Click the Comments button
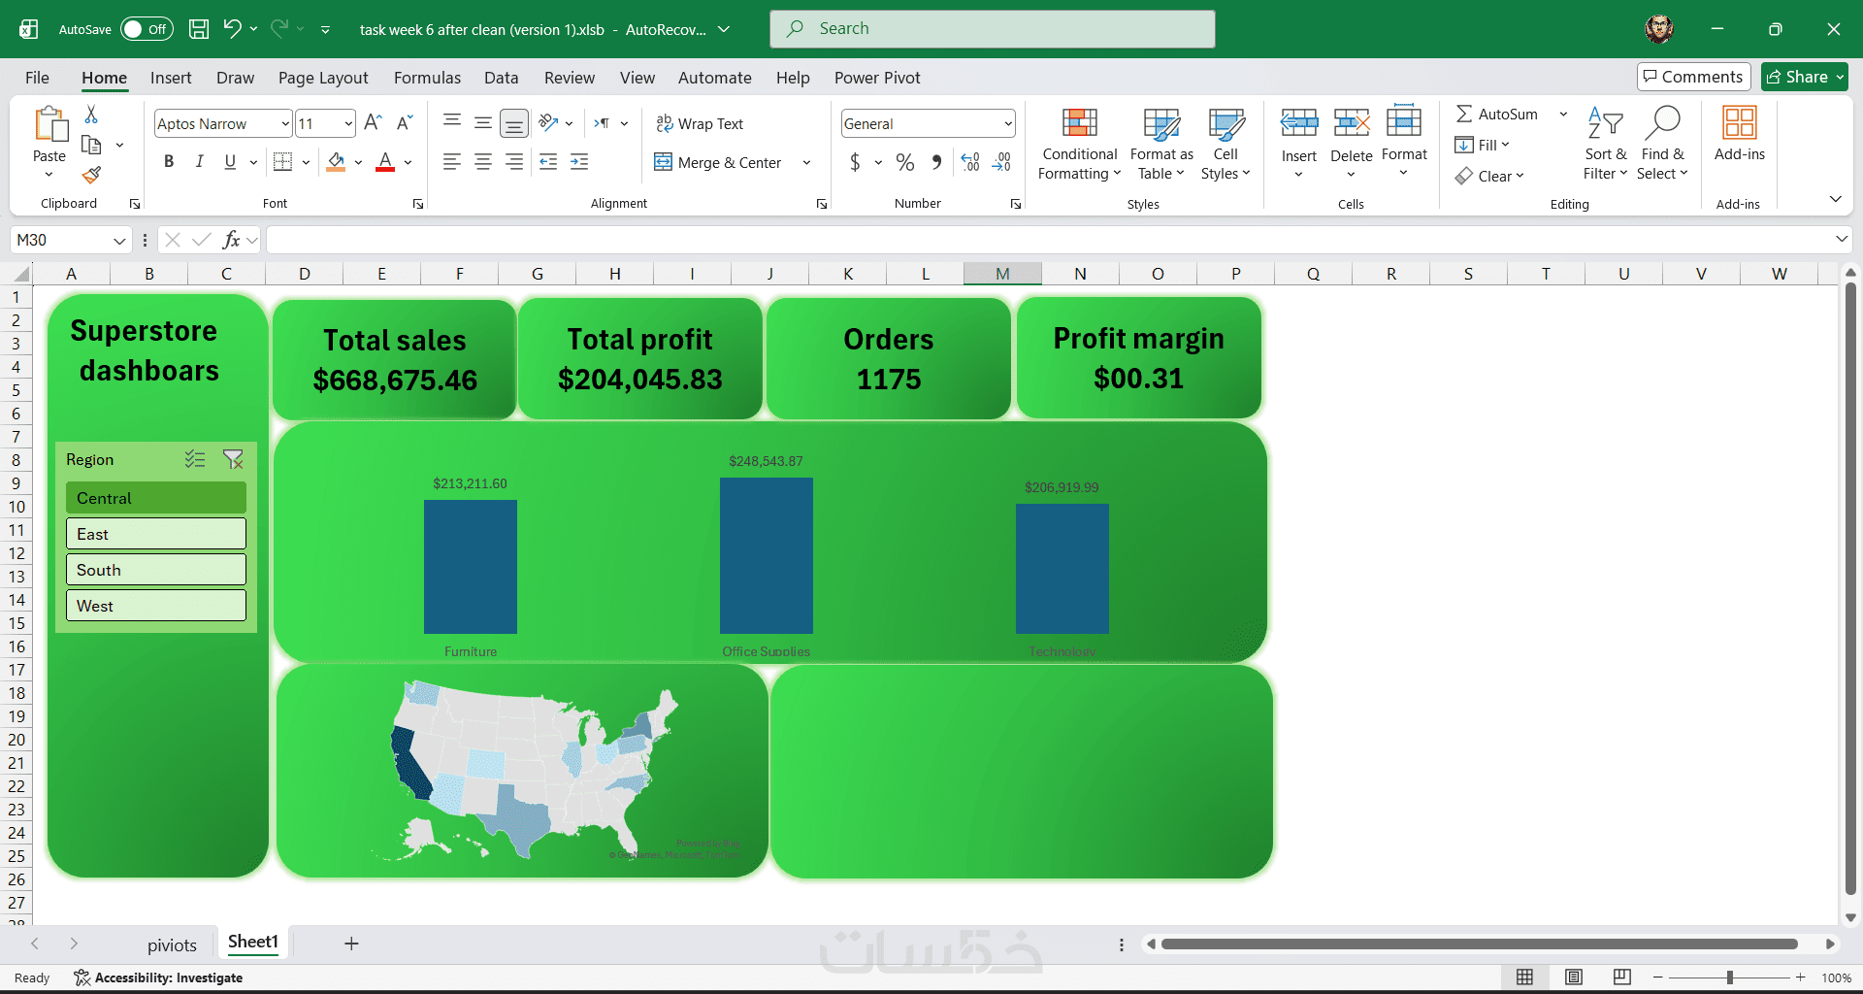The height and width of the screenshot is (994, 1863). click(x=1694, y=77)
